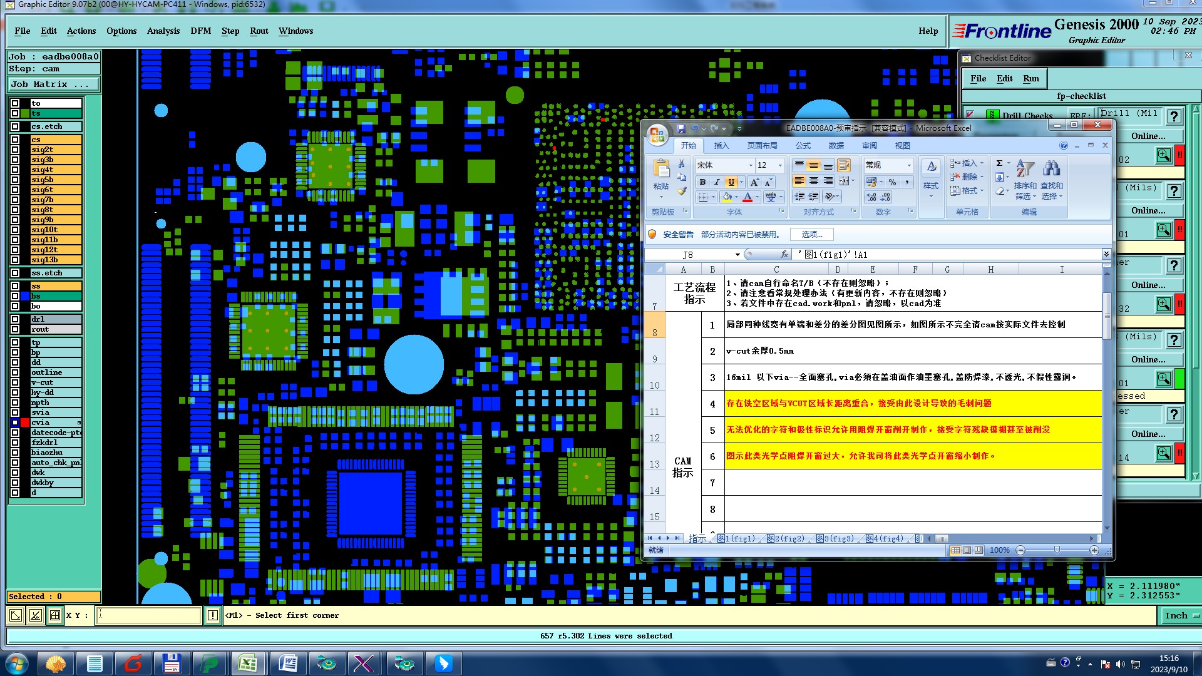This screenshot has height=676, width=1202.
Task: Click the Excel fill color bucket icon
Action: click(727, 197)
